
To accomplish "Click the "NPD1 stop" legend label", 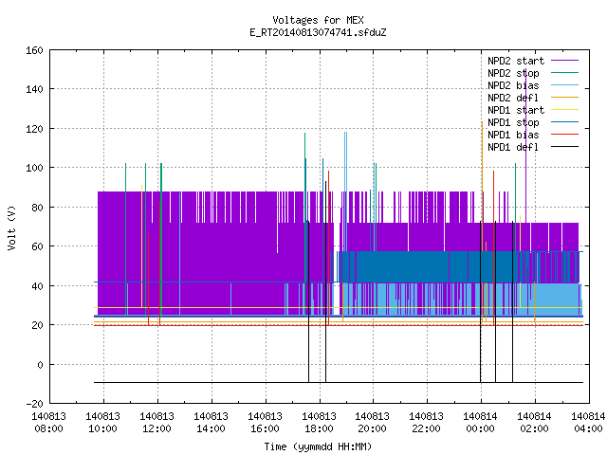I will [x=513, y=122].
